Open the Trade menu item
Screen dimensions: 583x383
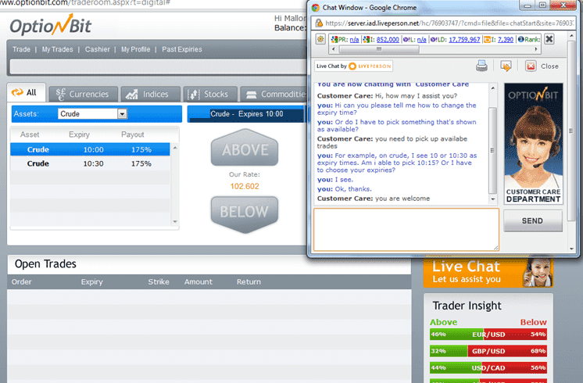pos(21,49)
